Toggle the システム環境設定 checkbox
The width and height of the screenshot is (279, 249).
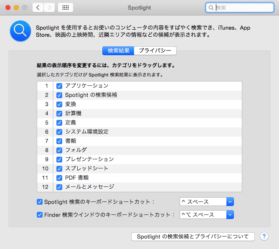tap(59, 132)
